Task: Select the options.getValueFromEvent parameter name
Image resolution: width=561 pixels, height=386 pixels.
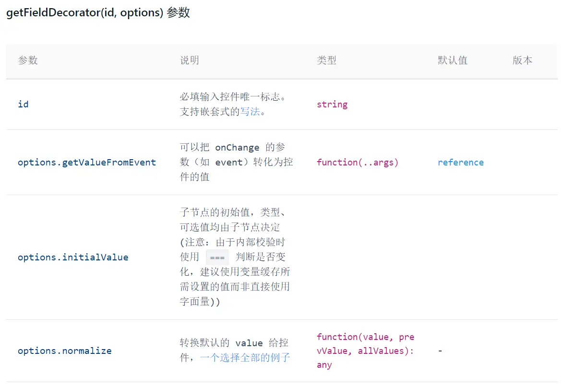Action: [x=87, y=162]
